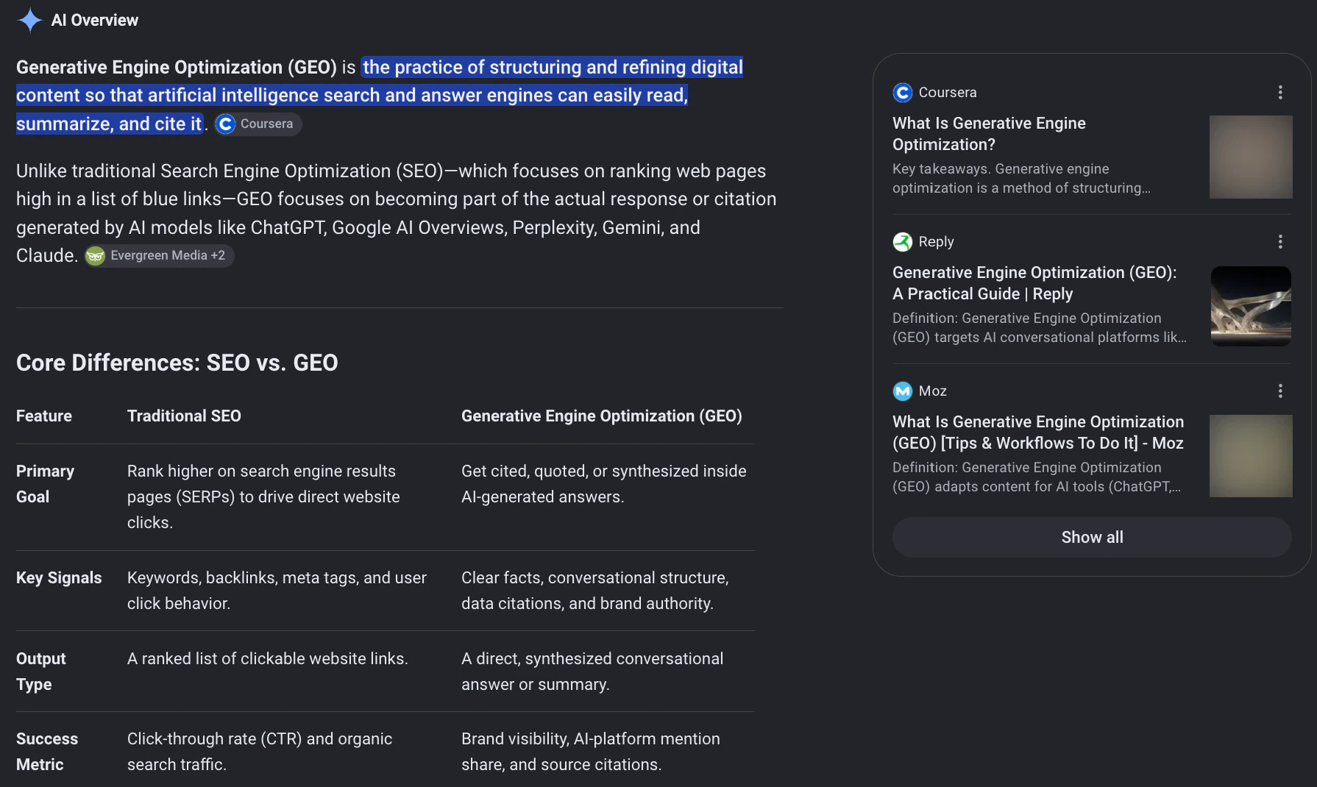1317x787 pixels.
Task: Click the 'Success Metric' row label
Action: tap(47, 752)
